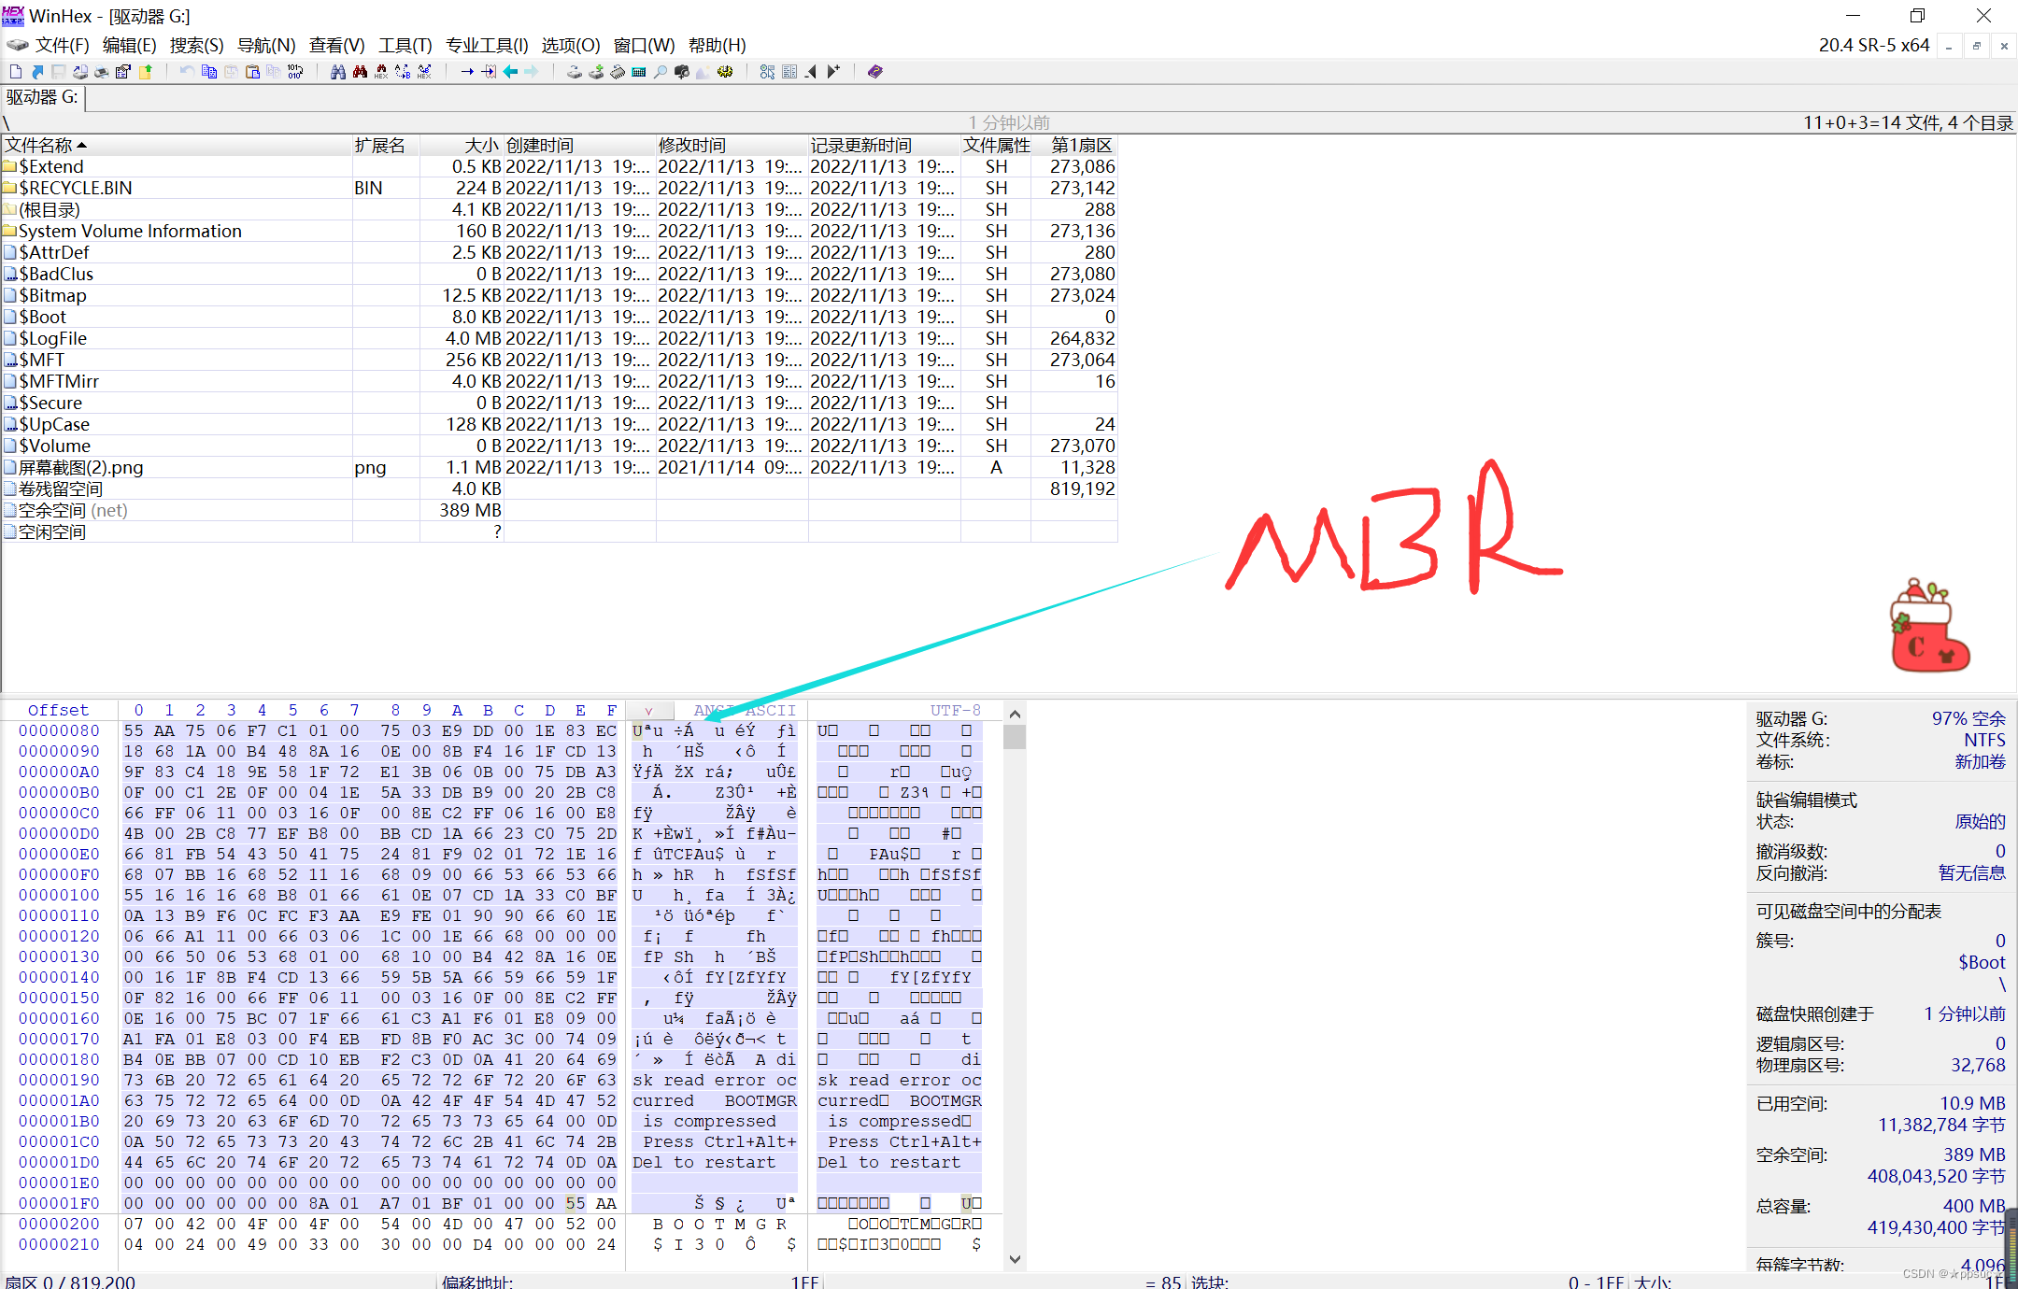2018x1289 pixels.
Task: Sort by 大小 column header
Action: click(462, 146)
